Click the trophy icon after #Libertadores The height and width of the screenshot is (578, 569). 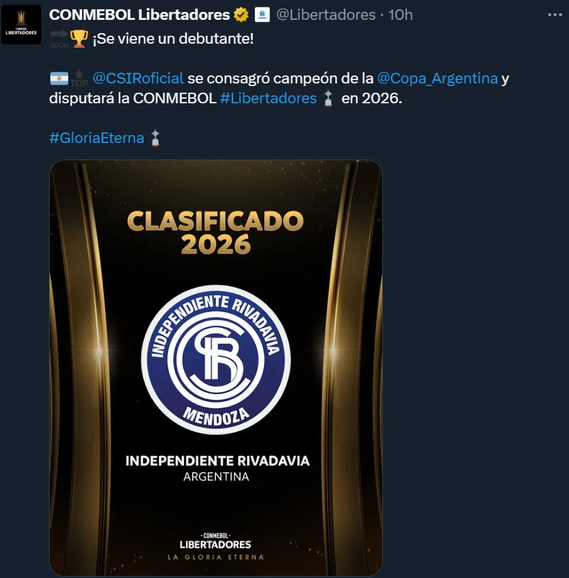(328, 99)
